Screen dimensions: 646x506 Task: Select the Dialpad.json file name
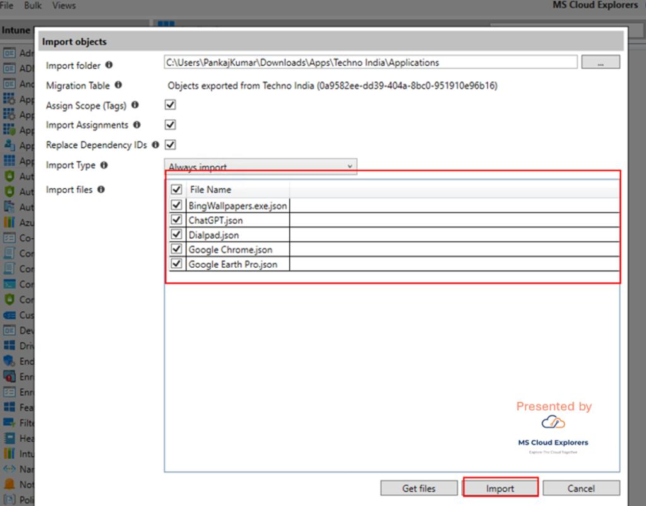pyautogui.click(x=213, y=235)
